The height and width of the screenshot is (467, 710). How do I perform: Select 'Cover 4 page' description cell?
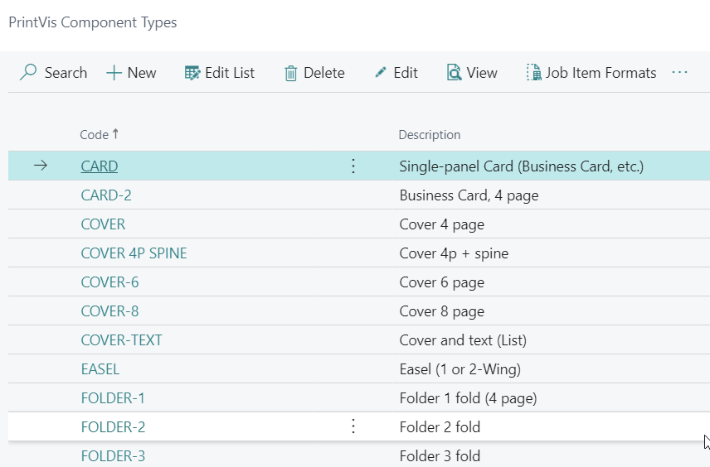[x=441, y=224]
